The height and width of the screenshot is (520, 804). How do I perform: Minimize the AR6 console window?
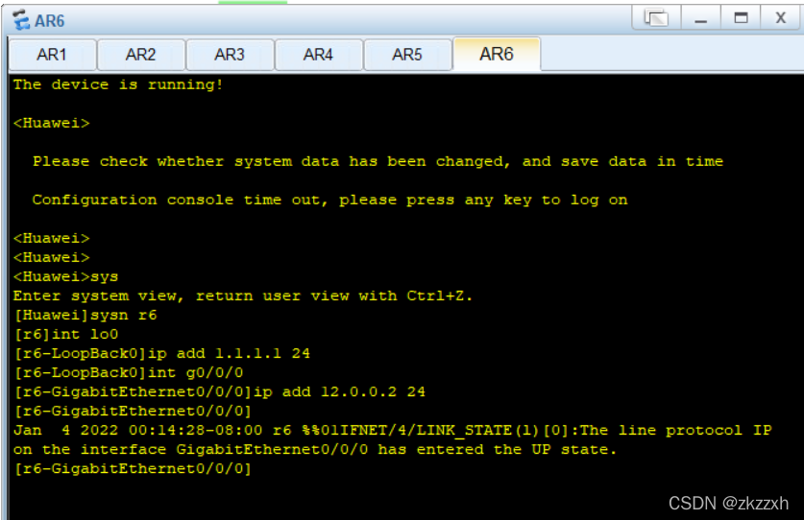(x=701, y=18)
